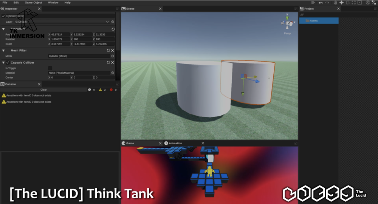This screenshot has width=378, height=204.
Task: Switch to the Animation tab
Action: (175, 144)
